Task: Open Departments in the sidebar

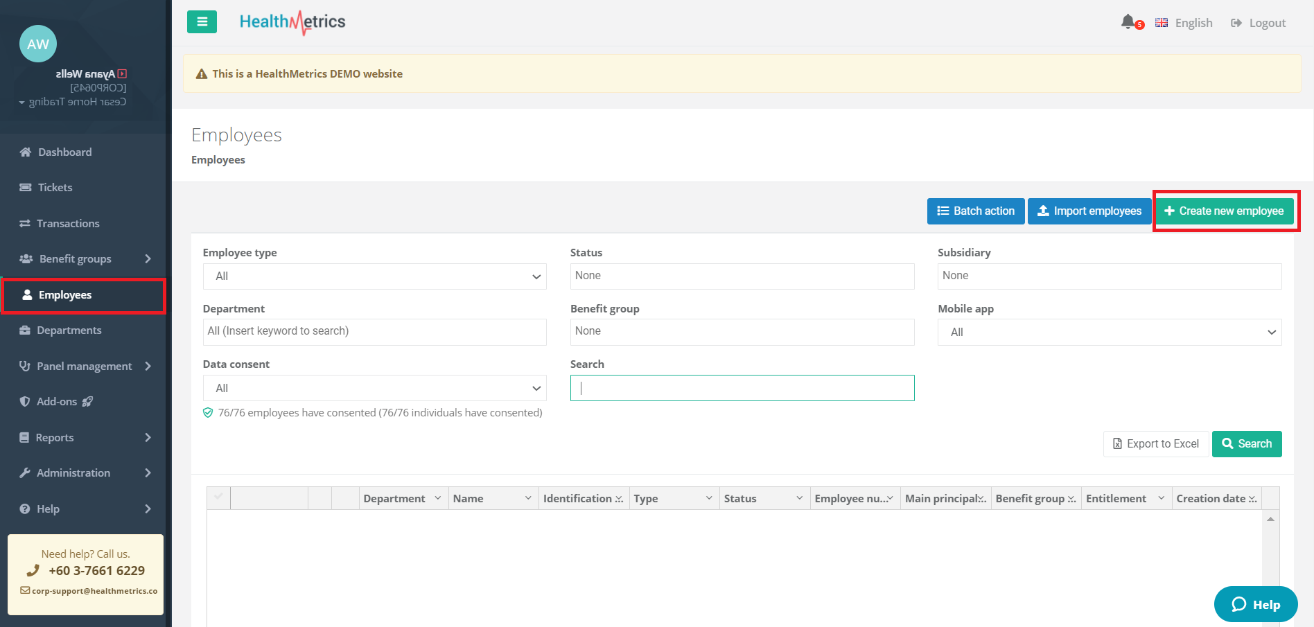Action: 69,330
